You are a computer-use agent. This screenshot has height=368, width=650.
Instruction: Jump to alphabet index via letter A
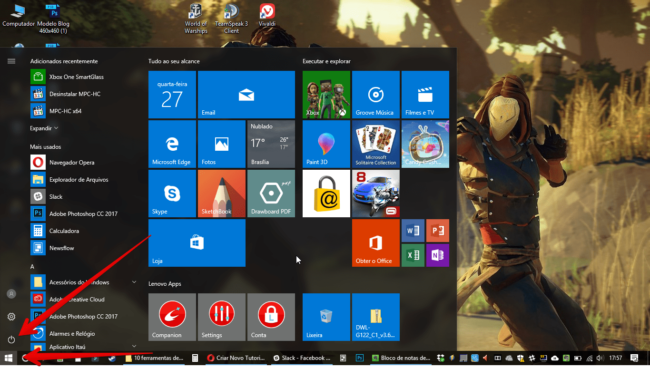(32, 267)
